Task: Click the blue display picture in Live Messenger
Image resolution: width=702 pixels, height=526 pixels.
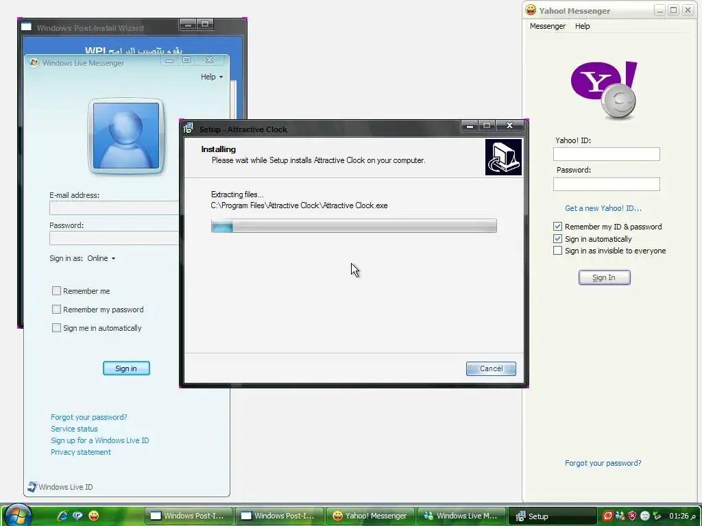Action: (x=126, y=136)
